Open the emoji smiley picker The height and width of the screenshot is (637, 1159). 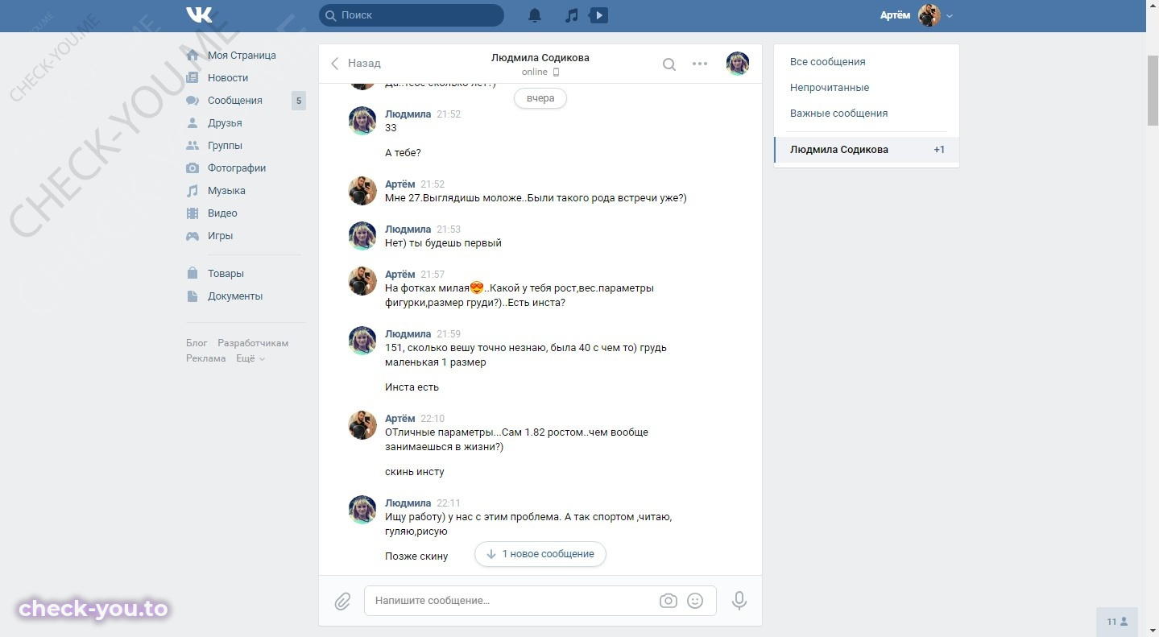(x=696, y=601)
